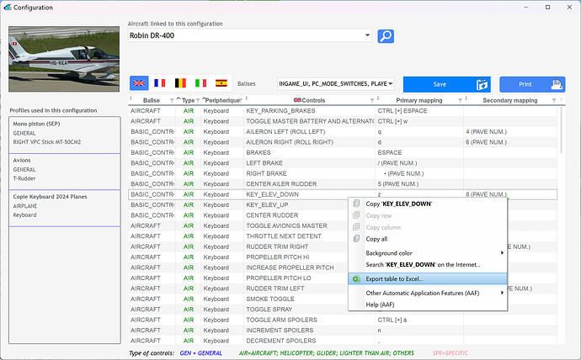
Task: Select the Italian flag language
Action: tap(201, 83)
